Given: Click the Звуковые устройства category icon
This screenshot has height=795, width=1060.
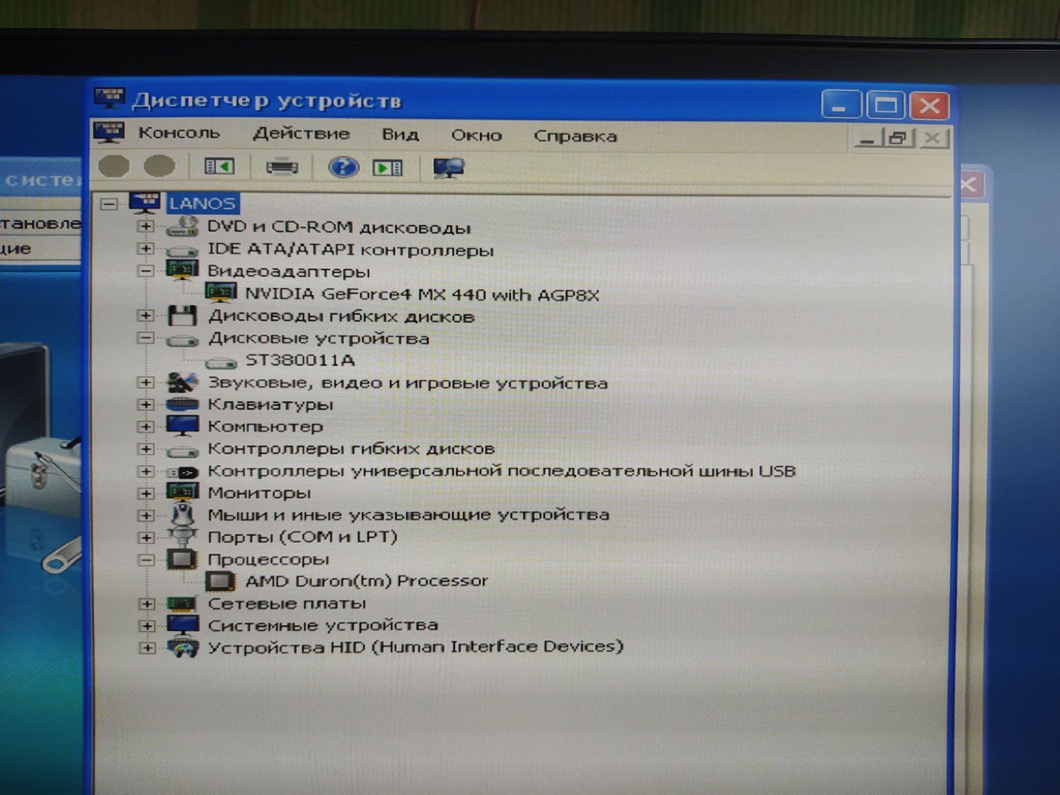Looking at the screenshot, I should pos(182,382).
